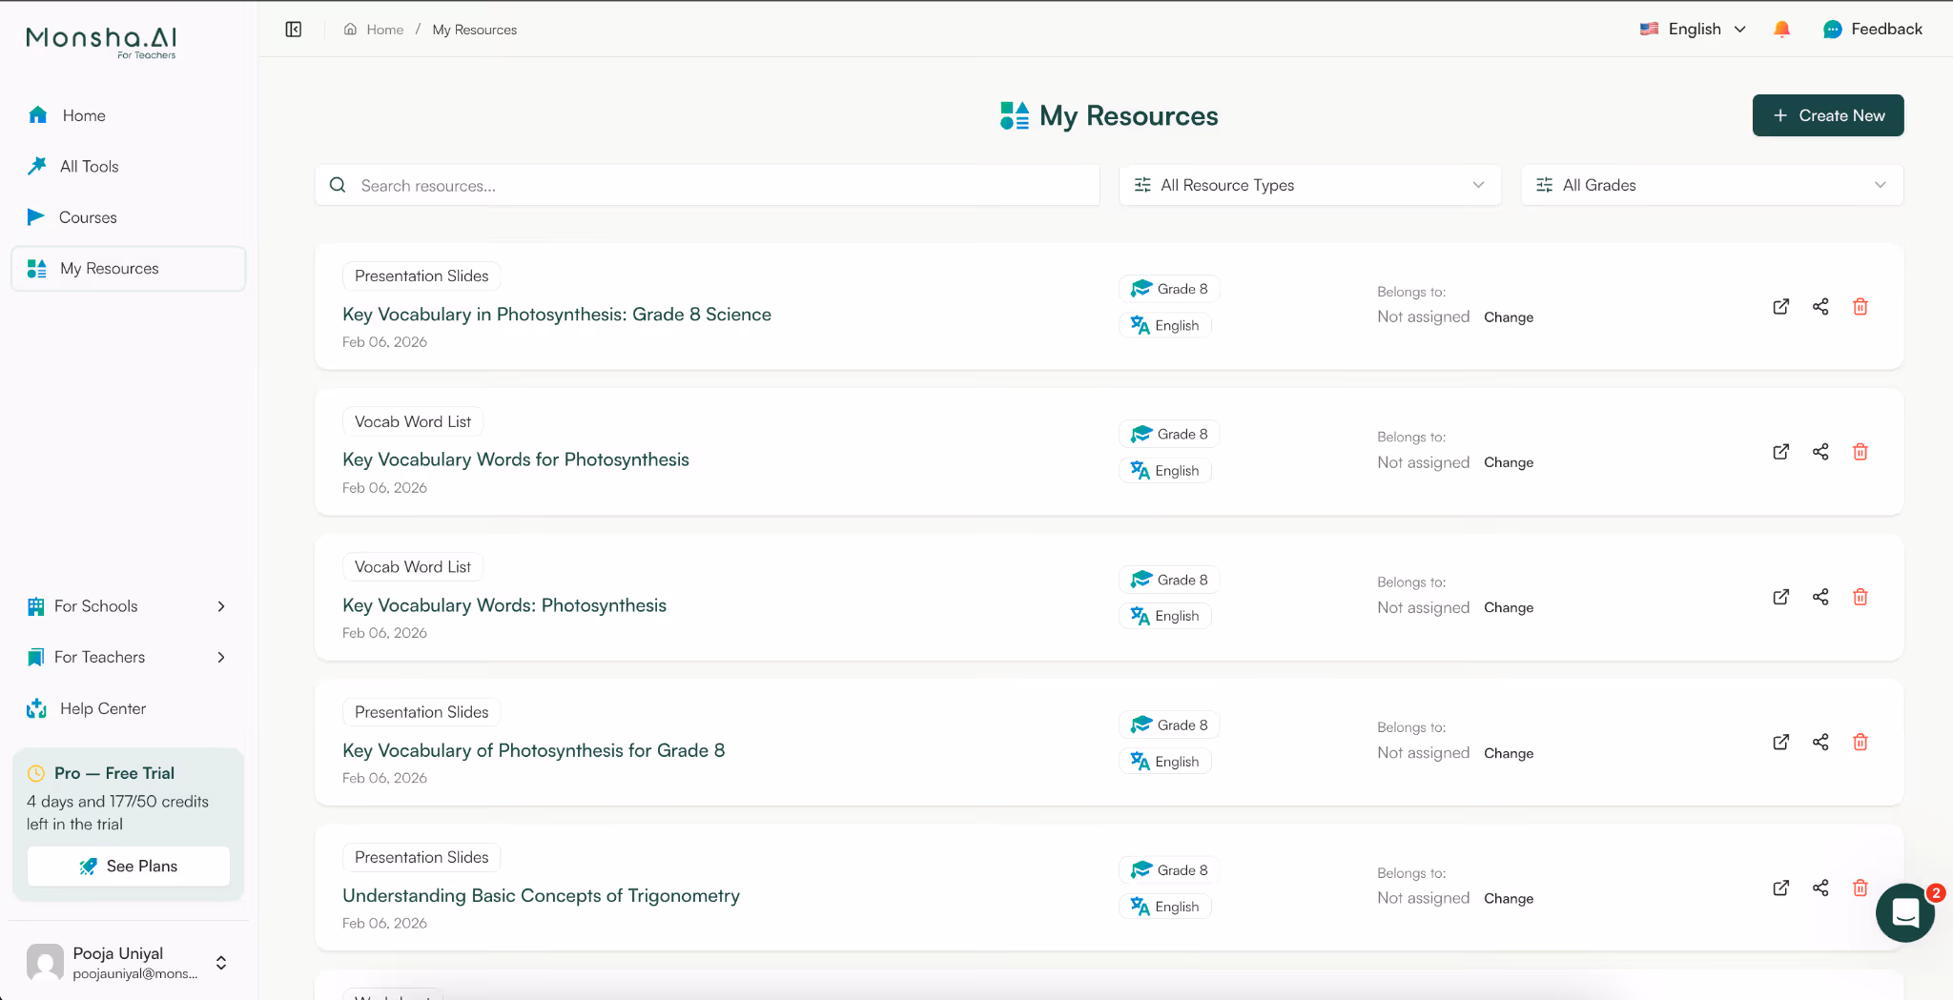Delete the Understanding Basic Concepts of Trigonometry resource
Screen dimensions: 1953x1000
(x=1860, y=888)
